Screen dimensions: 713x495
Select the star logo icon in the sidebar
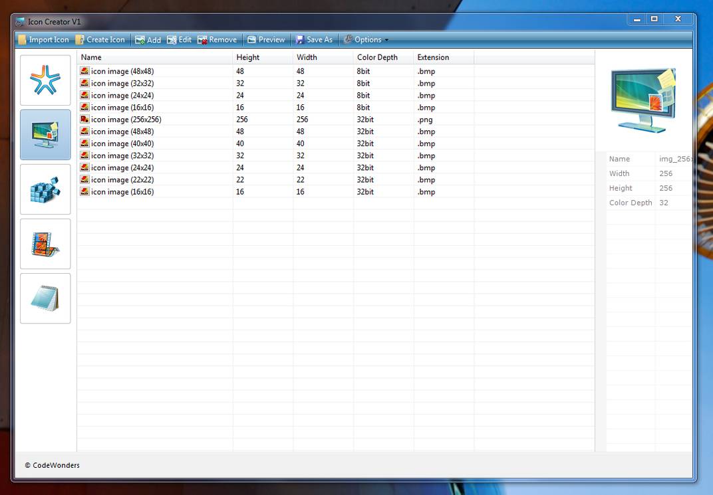45,80
